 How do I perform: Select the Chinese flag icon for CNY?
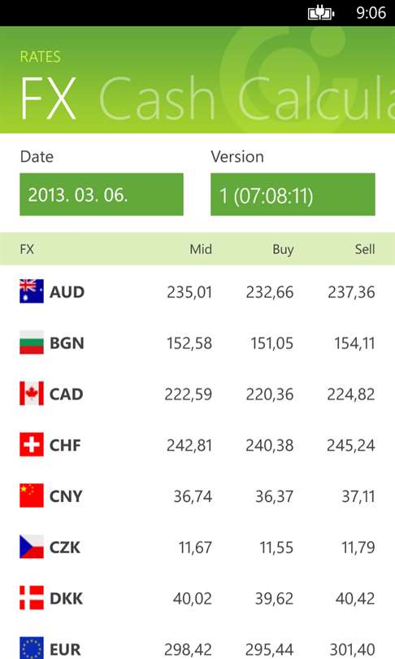32,495
